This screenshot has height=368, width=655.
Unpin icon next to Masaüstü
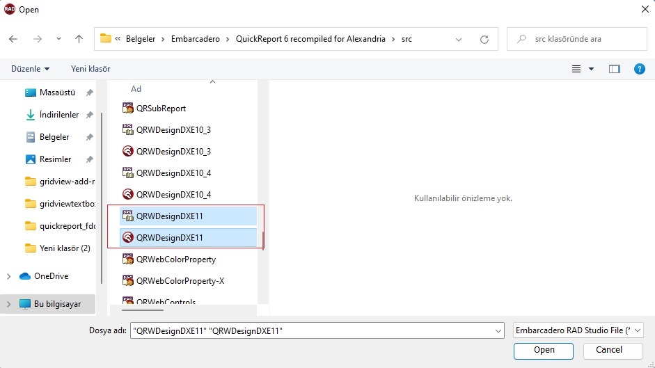coord(89,93)
